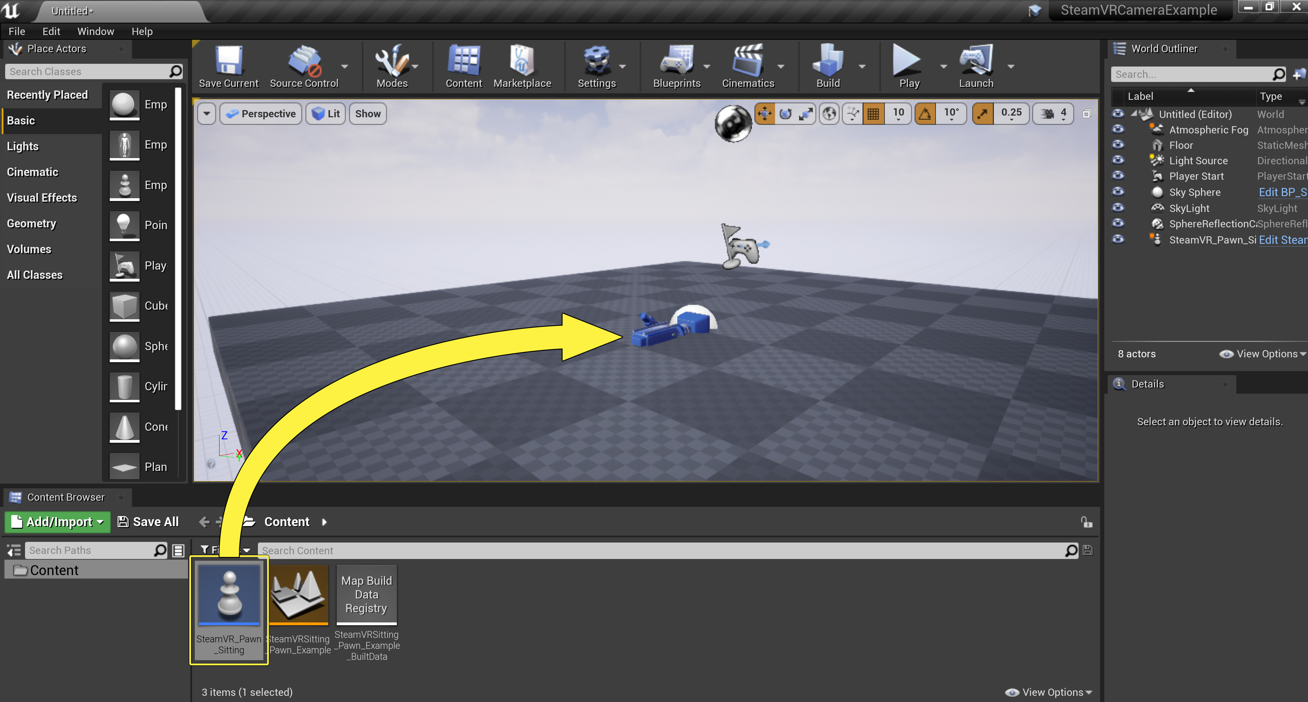Open the Perspective viewport dropdown
Screen dimensions: 1308x702
pyautogui.click(x=261, y=113)
